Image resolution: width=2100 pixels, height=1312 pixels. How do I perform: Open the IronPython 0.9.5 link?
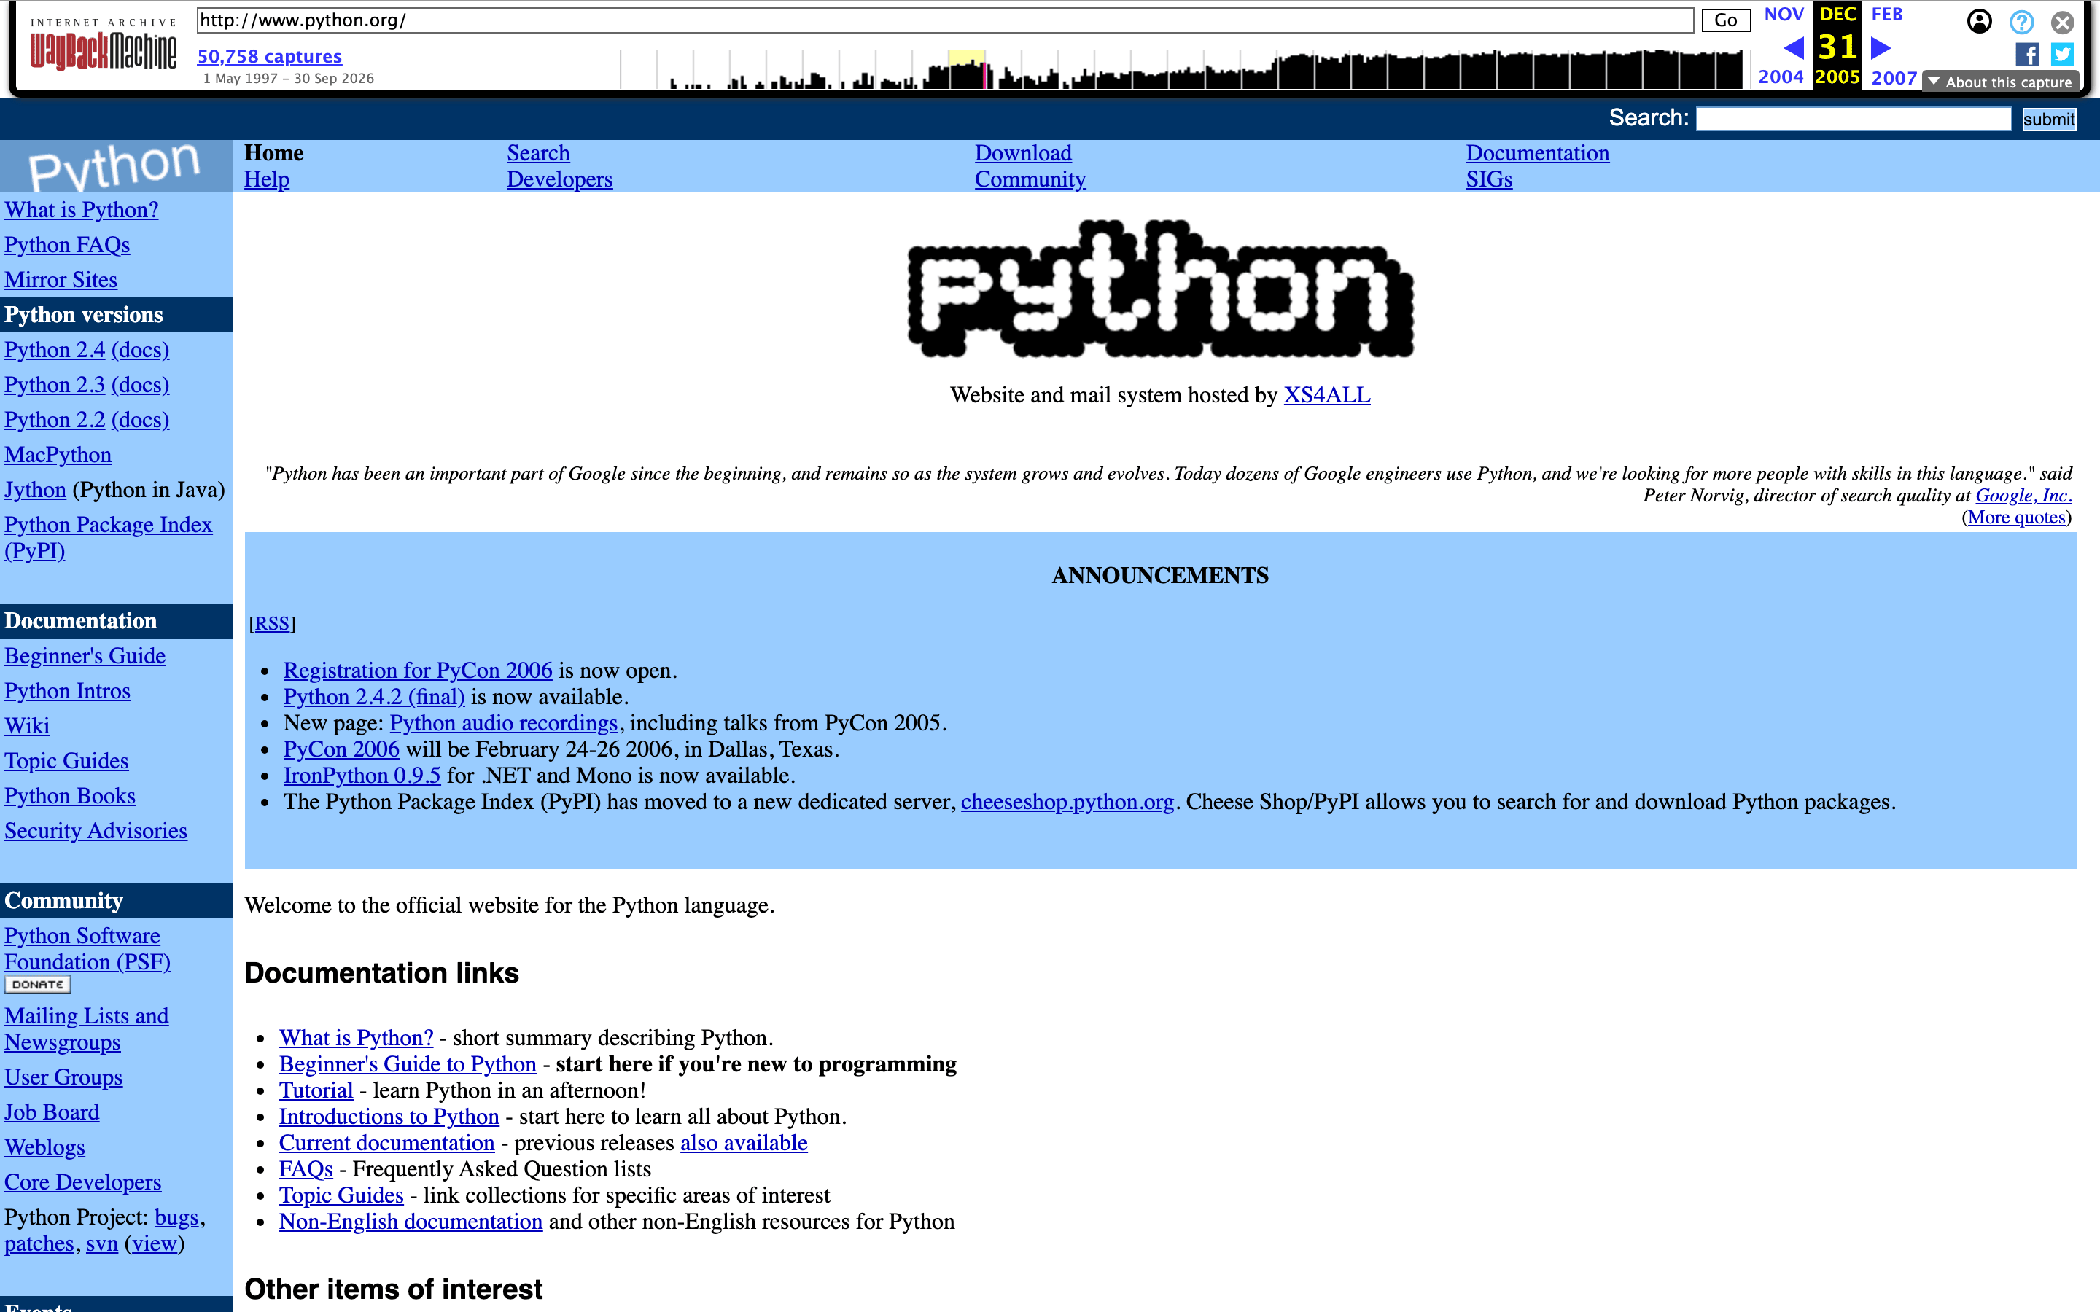pos(362,776)
